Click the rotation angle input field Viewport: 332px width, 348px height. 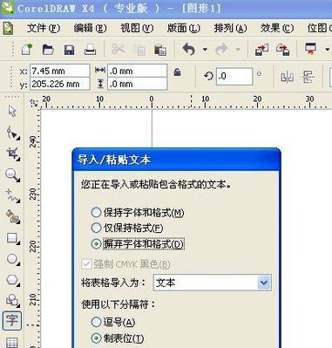234,77
